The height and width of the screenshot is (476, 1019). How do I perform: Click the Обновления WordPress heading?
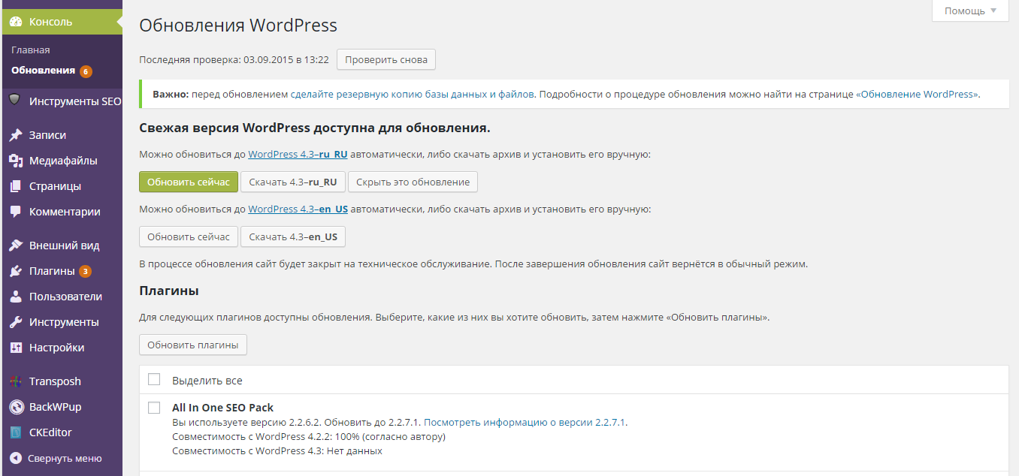pyautogui.click(x=238, y=25)
